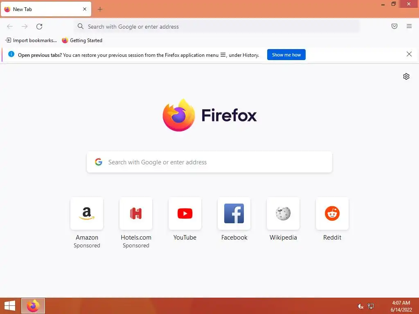Click the info icon in notification bar
This screenshot has width=419, height=314.
[11, 54]
